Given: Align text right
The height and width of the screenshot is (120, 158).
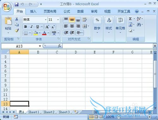Looking at the screenshot, I should click(x=78, y=26).
